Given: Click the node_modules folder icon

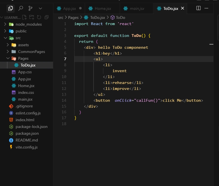Looking at the screenshot, I should click(11, 25).
